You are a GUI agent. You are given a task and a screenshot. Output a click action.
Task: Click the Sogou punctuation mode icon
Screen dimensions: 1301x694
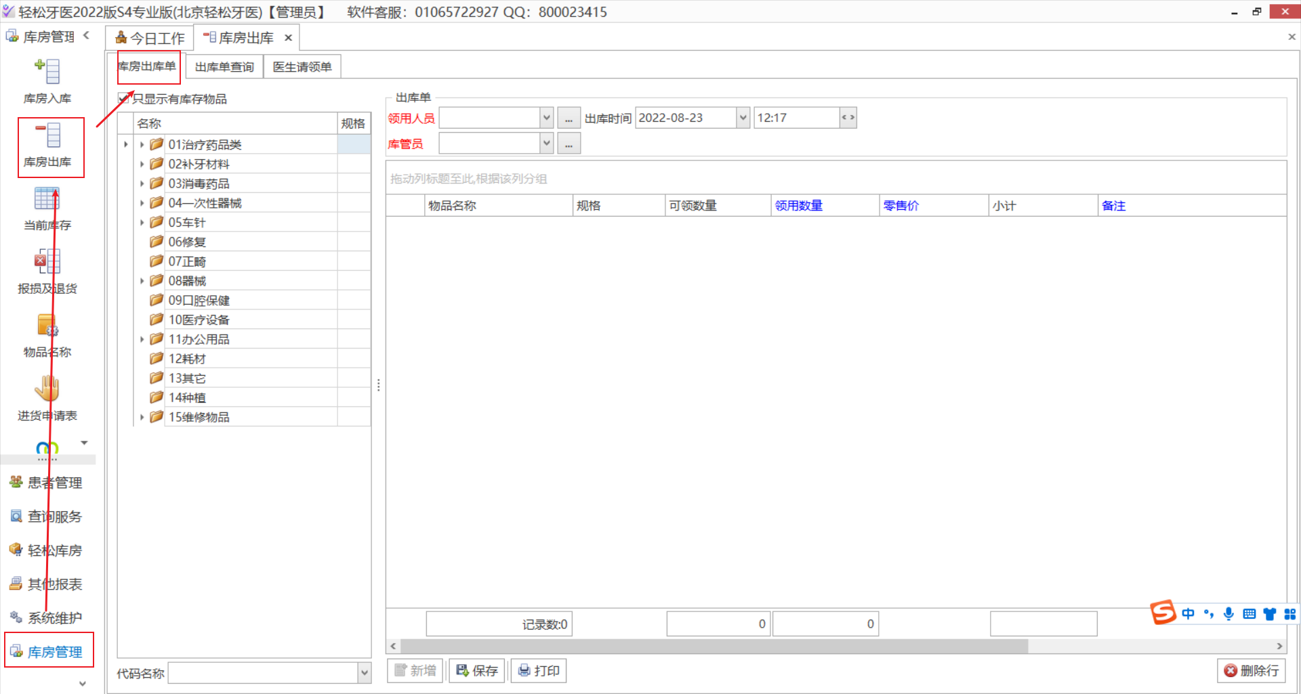pos(1209,614)
